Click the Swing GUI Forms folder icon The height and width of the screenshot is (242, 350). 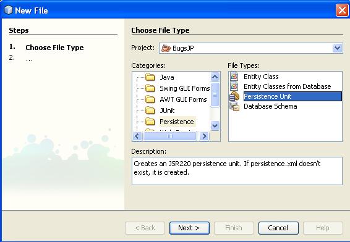pos(150,88)
